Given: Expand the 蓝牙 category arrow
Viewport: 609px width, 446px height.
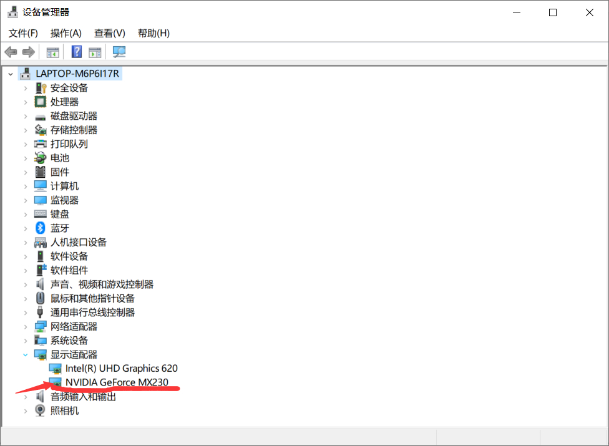Looking at the screenshot, I should tap(25, 229).
